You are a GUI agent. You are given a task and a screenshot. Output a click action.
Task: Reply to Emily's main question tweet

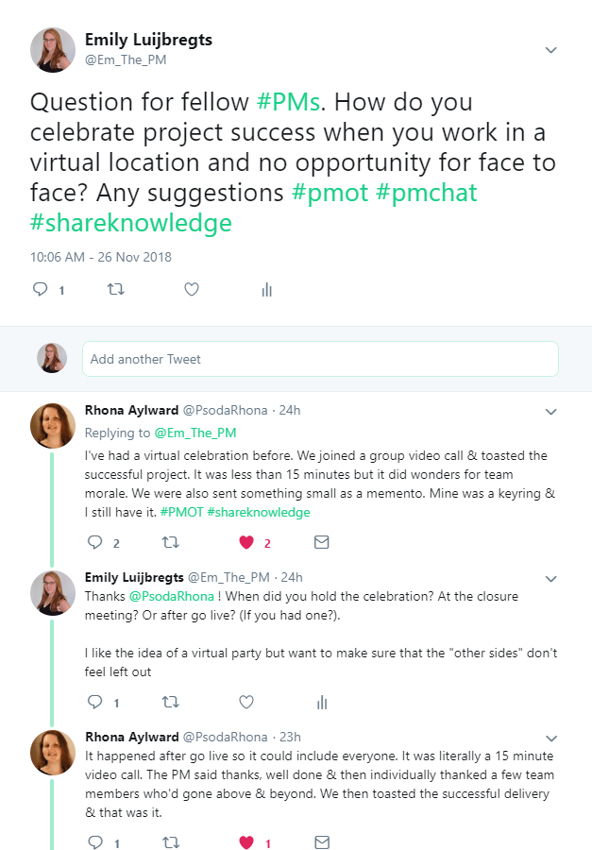pyautogui.click(x=41, y=290)
